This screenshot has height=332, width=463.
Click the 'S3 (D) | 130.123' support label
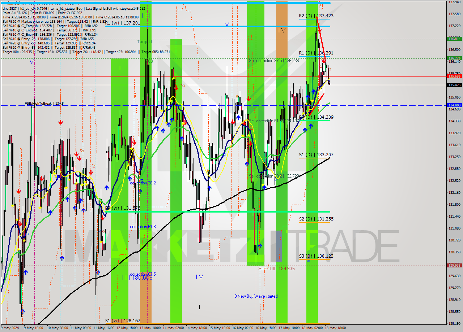click(316, 256)
